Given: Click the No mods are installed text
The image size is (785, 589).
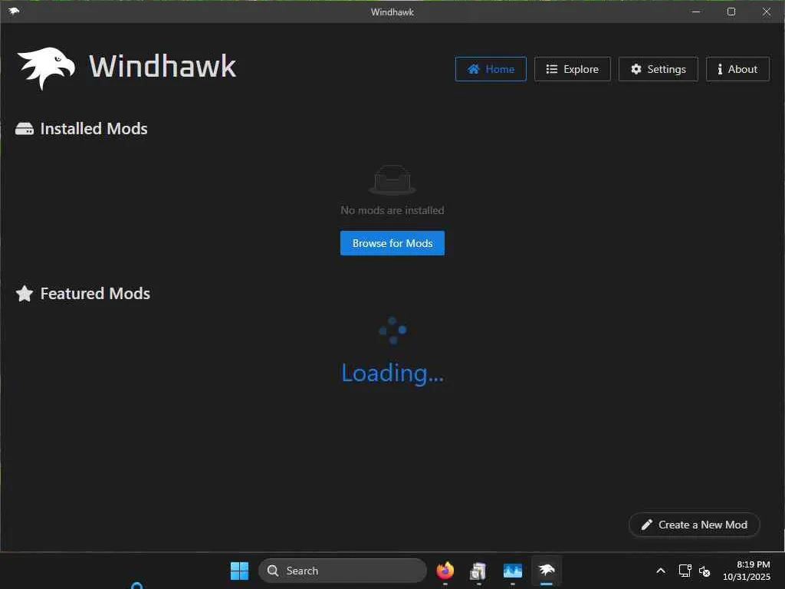Looking at the screenshot, I should coord(392,210).
